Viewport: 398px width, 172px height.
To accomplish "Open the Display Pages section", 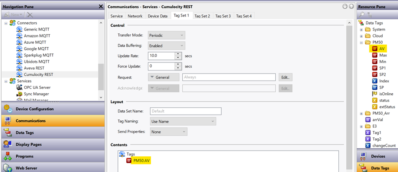I will coord(53,144).
